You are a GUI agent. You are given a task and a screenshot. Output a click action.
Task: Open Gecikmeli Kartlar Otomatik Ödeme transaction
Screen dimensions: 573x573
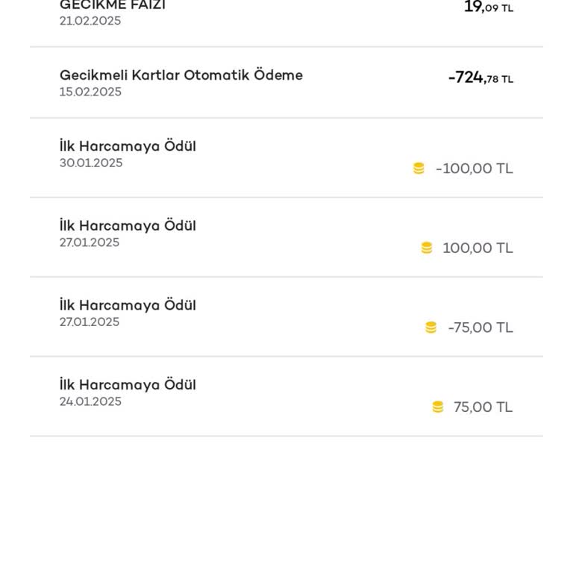pos(181,75)
